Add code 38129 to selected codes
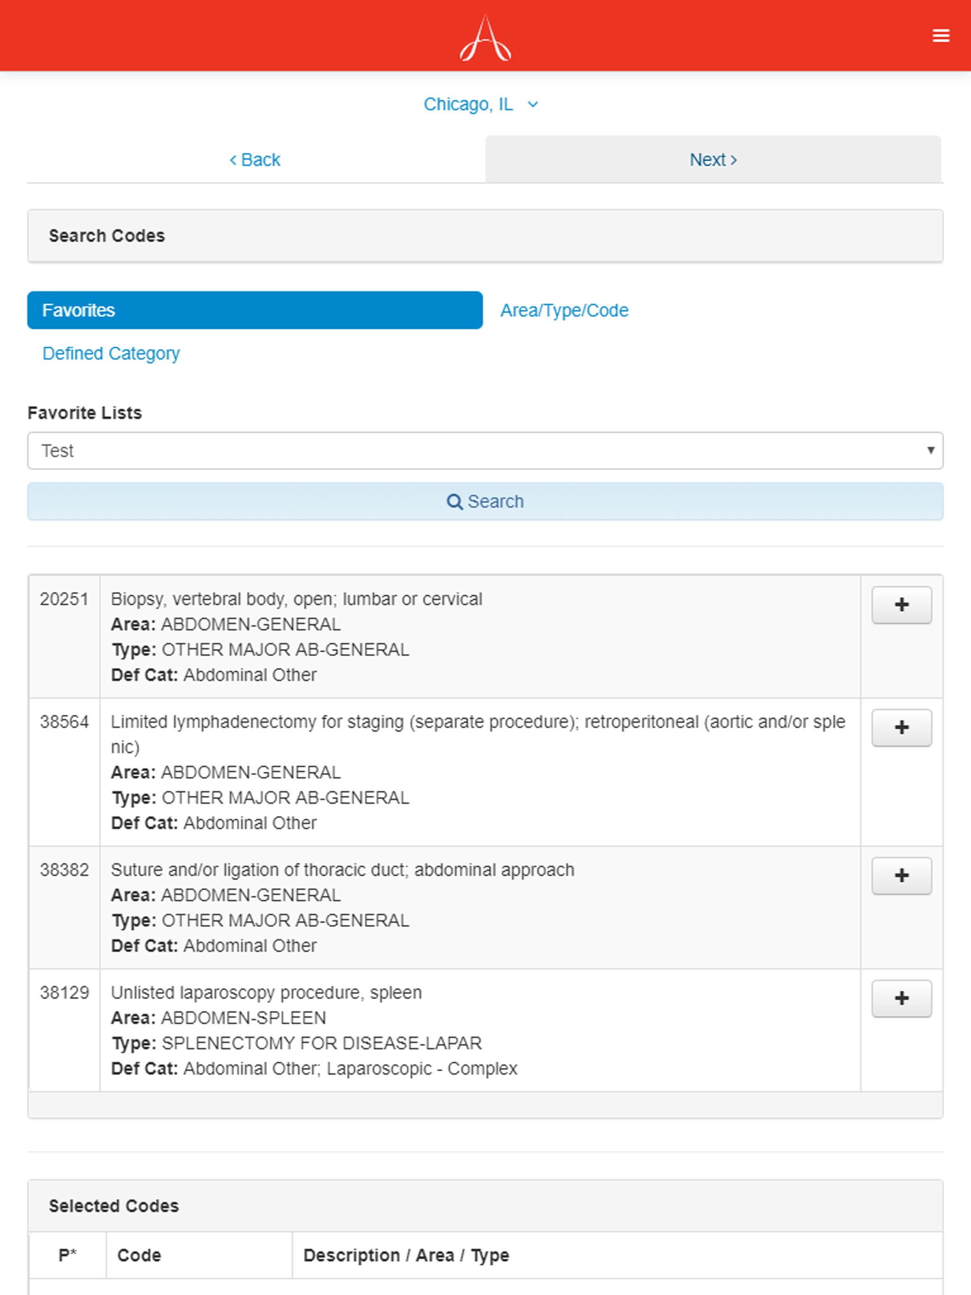Viewport: 971px width, 1295px height. point(901,998)
